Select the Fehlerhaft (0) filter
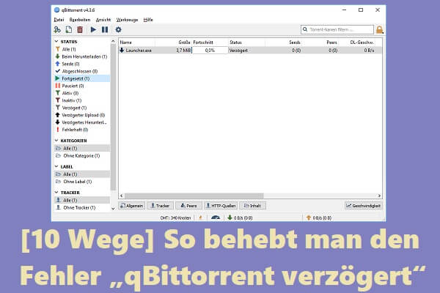440x293 pixels. point(81,130)
